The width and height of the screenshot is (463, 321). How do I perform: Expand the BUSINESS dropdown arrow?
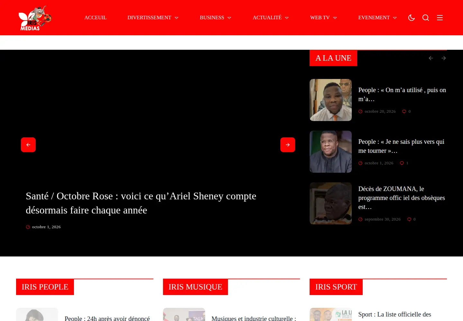pos(229,18)
